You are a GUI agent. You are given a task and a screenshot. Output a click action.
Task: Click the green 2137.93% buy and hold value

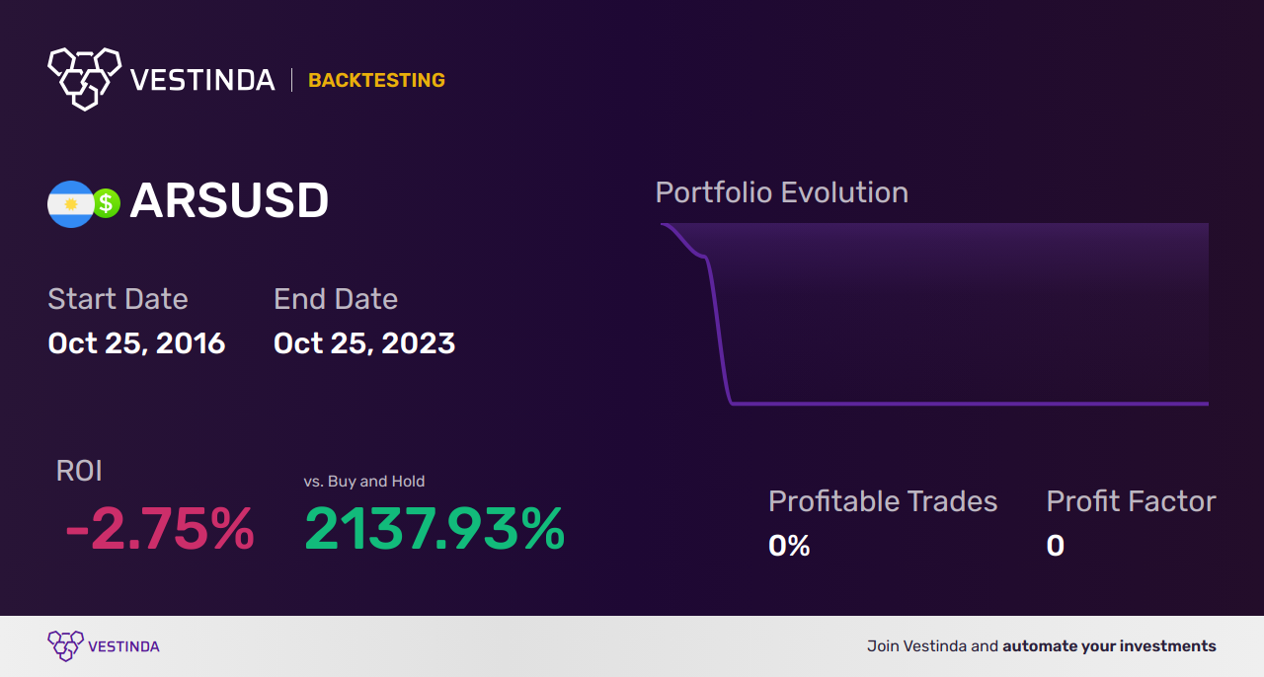pos(434,529)
